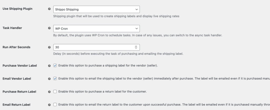Click the Email Vendor Label setting title
270x110 pixels.
(17, 78)
